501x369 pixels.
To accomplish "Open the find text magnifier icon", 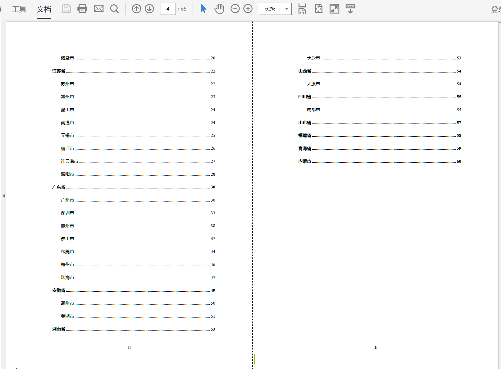I will [114, 9].
